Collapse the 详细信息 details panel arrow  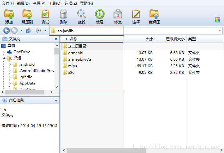tap(56, 100)
